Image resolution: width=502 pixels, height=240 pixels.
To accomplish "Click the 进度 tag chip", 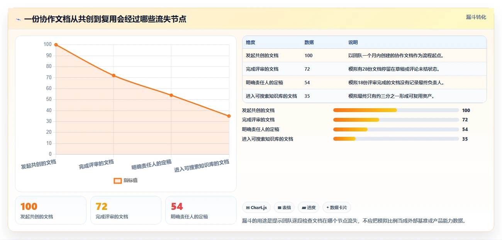I will click(309, 208).
